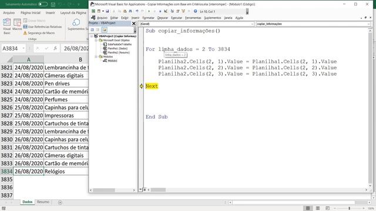Select column A header in Excel
The width and height of the screenshot is (376, 211).
tap(29, 59)
